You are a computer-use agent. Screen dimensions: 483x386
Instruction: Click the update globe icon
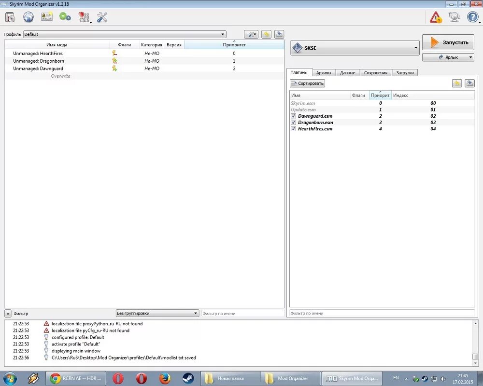click(x=454, y=17)
